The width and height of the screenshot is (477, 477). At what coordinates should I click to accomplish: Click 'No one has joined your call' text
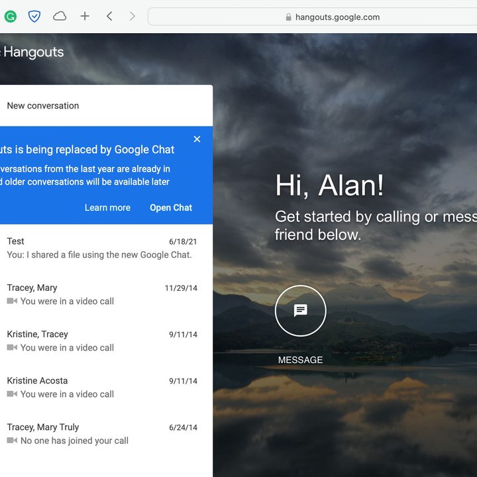(x=74, y=441)
